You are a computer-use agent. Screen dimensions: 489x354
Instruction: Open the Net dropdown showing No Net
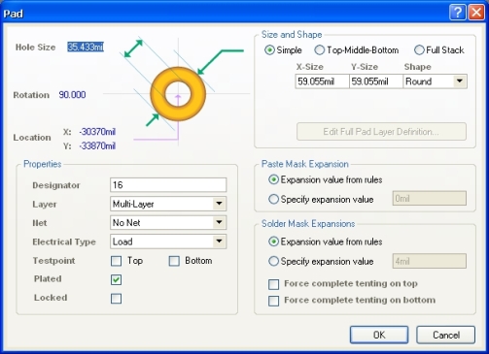pos(220,222)
